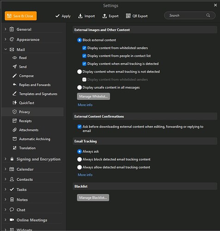Click the Apply checkmark icon
This screenshot has width=220, height=231.
(57, 16)
